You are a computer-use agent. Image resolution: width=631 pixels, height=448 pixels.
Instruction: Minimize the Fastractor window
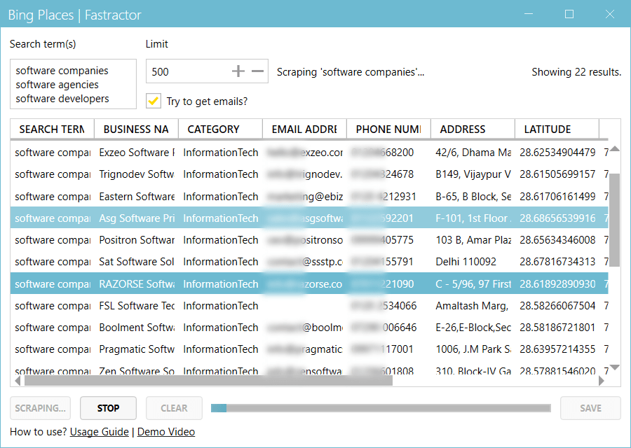pyautogui.click(x=529, y=14)
